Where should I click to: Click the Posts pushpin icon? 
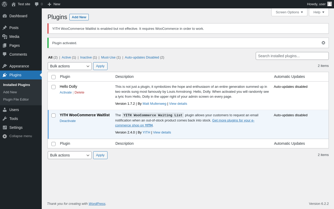(x=5, y=28)
